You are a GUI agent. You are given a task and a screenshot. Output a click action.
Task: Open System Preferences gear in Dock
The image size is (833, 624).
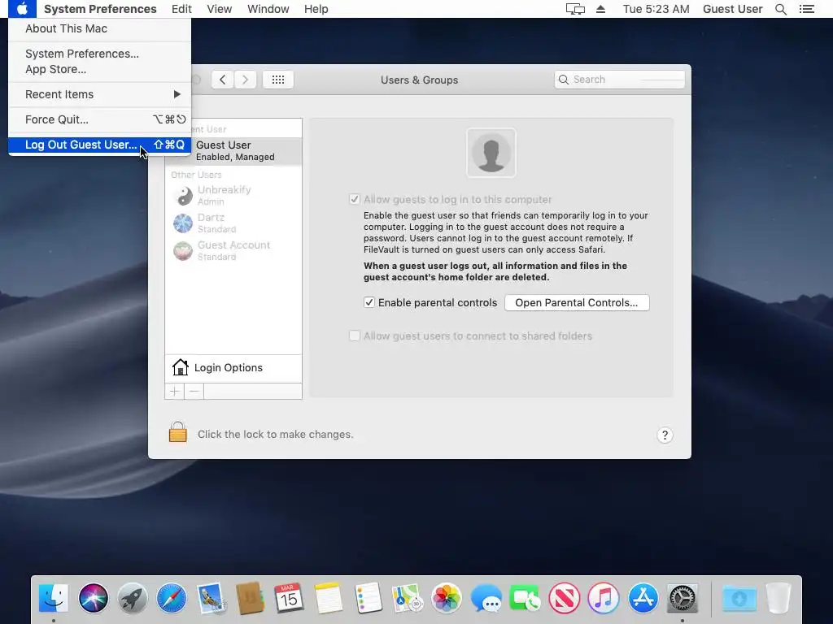pos(683,598)
